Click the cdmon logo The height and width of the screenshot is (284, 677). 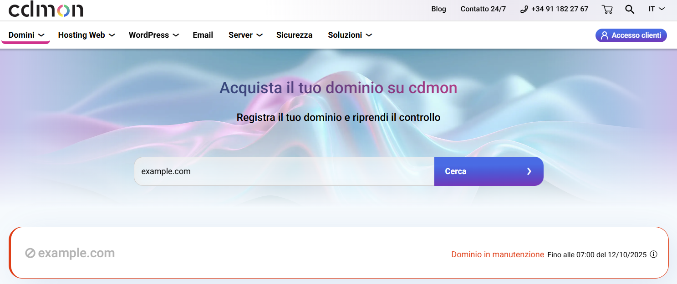coord(46,9)
